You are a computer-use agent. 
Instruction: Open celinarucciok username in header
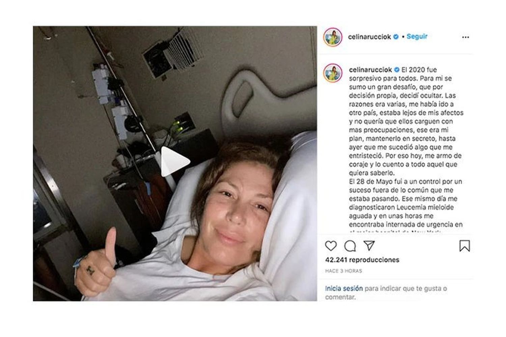[369, 37]
